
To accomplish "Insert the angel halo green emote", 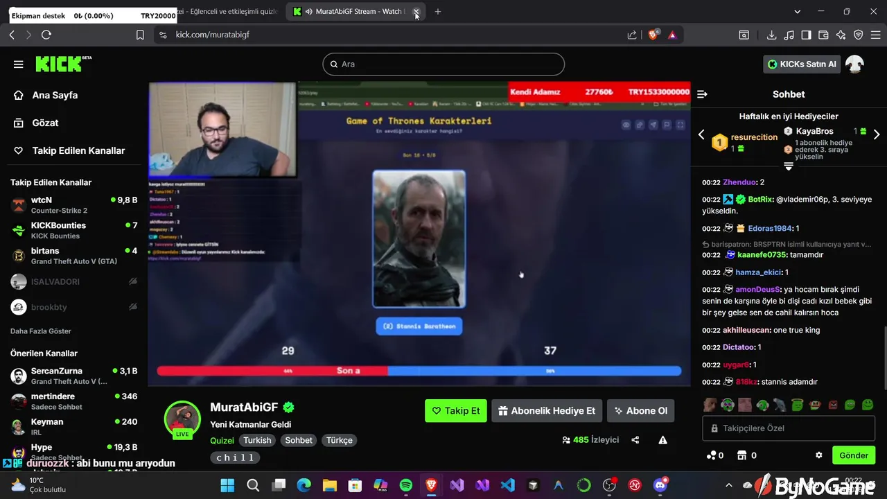I will coord(797,405).
